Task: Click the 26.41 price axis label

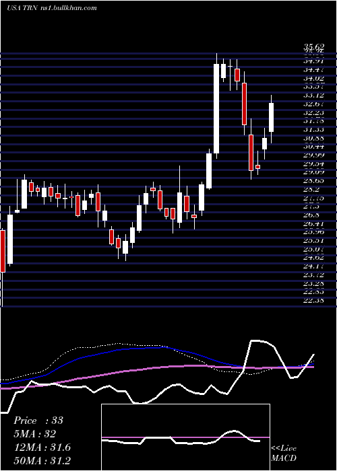Action: pyautogui.click(x=314, y=223)
